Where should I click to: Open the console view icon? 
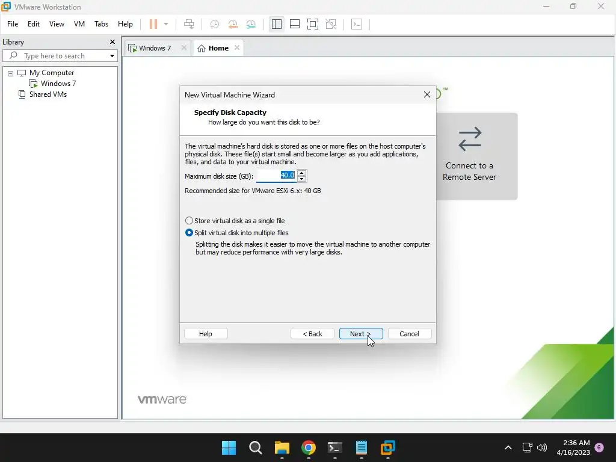tap(357, 24)
